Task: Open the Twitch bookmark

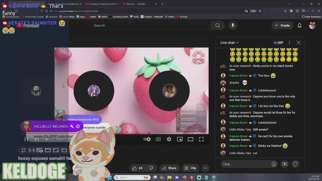Action: pos(134,17)
